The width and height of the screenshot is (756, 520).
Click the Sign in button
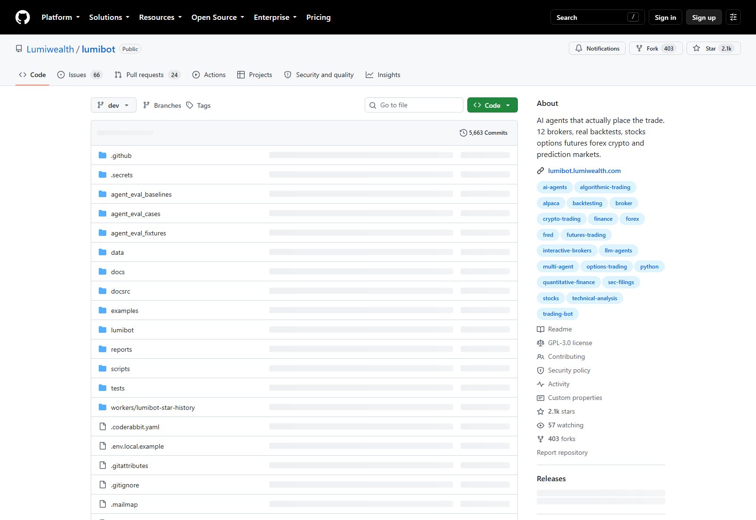(665, 17)
